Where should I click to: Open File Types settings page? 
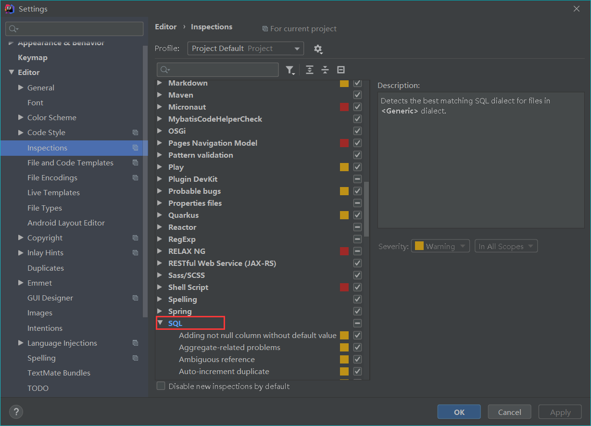pos(45,208)
